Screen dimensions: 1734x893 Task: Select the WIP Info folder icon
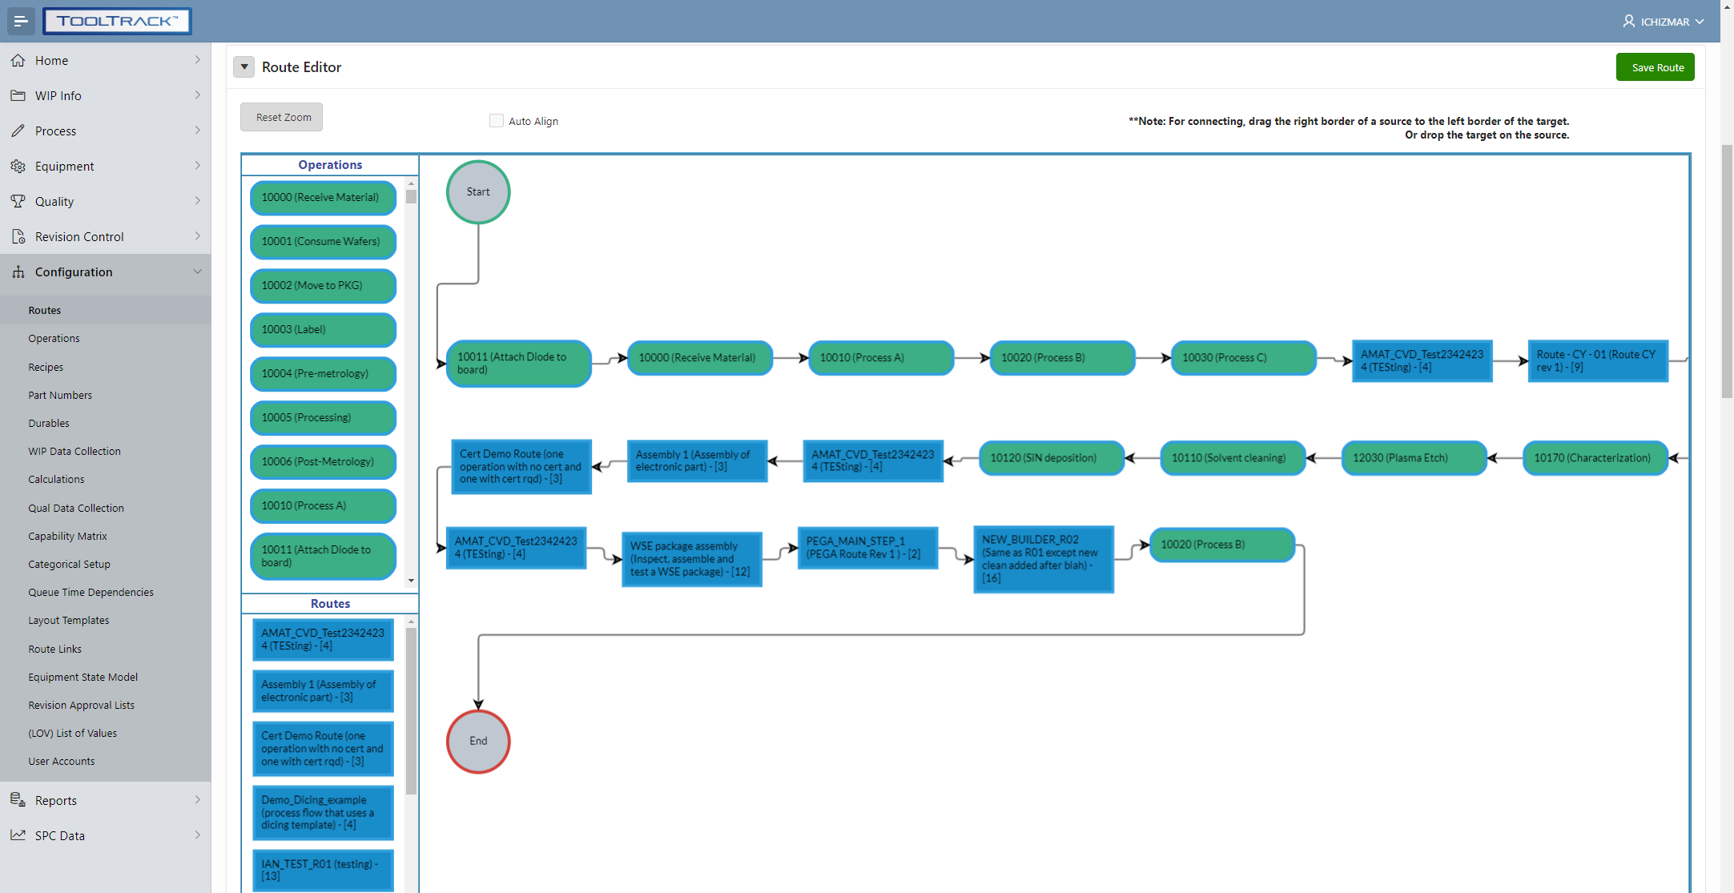(18, 95)
